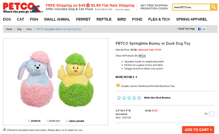Expand More Details section
This screenshot has width=219, height=134.
(126, 77)
